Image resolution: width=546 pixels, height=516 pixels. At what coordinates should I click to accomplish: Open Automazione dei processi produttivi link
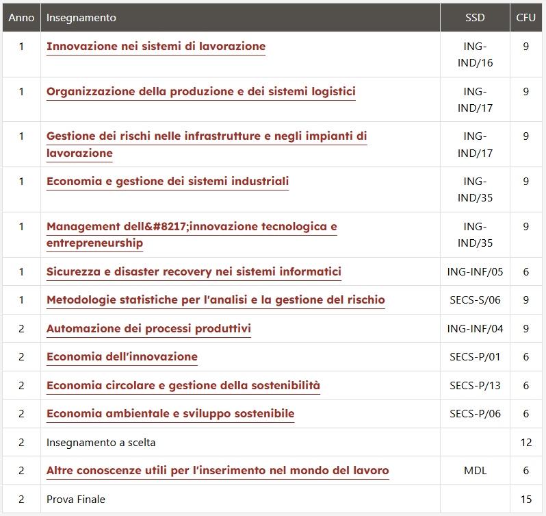pos(148,328)
